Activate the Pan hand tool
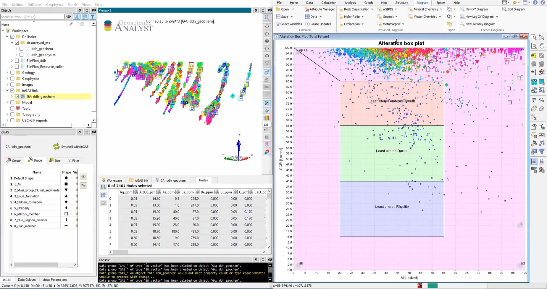This screenshot has height=289, width=547. coord(542,46)
